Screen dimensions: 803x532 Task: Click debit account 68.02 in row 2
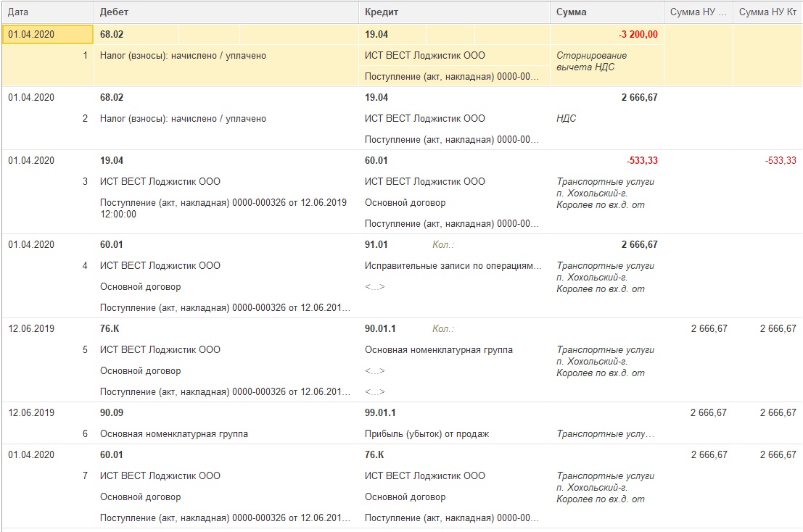(x=112, y=97)
